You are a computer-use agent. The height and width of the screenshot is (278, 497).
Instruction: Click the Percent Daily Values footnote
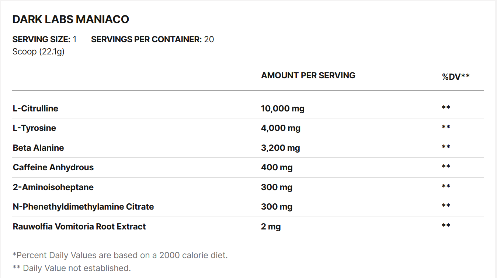pos(120,255)
